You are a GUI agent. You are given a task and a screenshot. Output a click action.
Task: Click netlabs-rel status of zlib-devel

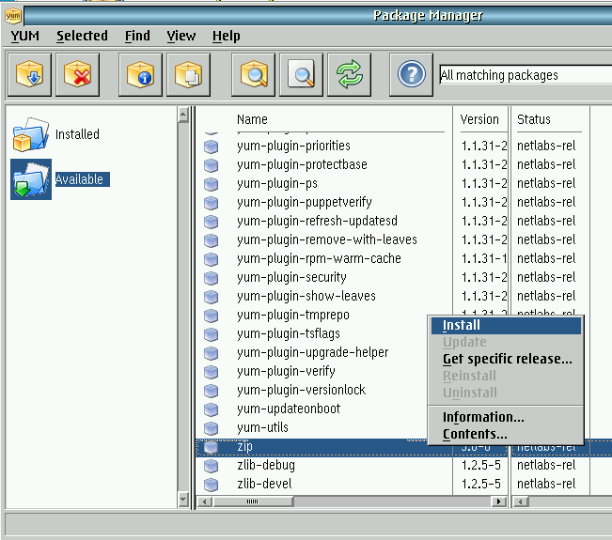(546, 485)
